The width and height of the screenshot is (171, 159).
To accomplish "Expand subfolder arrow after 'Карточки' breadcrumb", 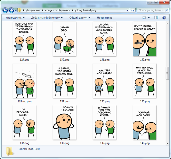I will click(x=72, y=10).
